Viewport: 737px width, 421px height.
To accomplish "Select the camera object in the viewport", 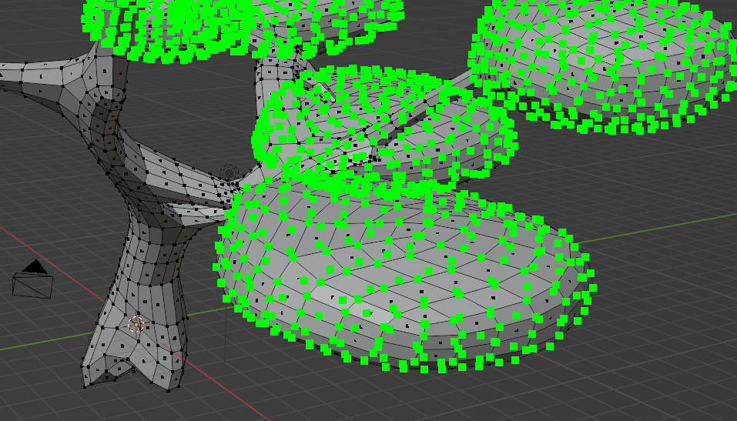I will pos(32,279).
